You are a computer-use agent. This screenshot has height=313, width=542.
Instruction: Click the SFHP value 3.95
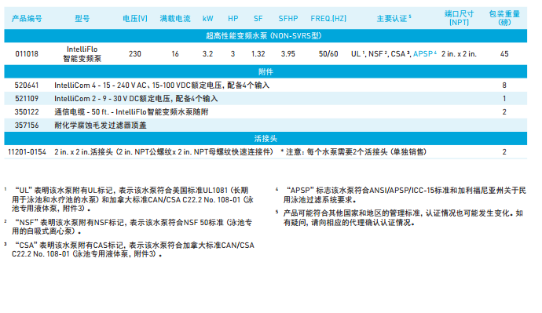coord(288,54)
